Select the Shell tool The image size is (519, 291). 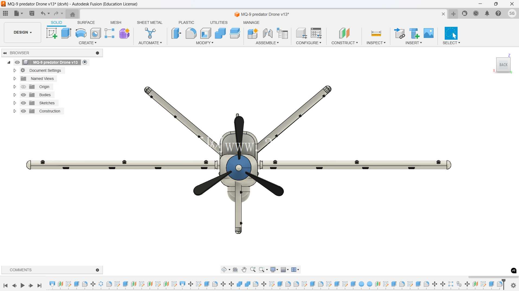pyautogui.click(x=206, y=33)
